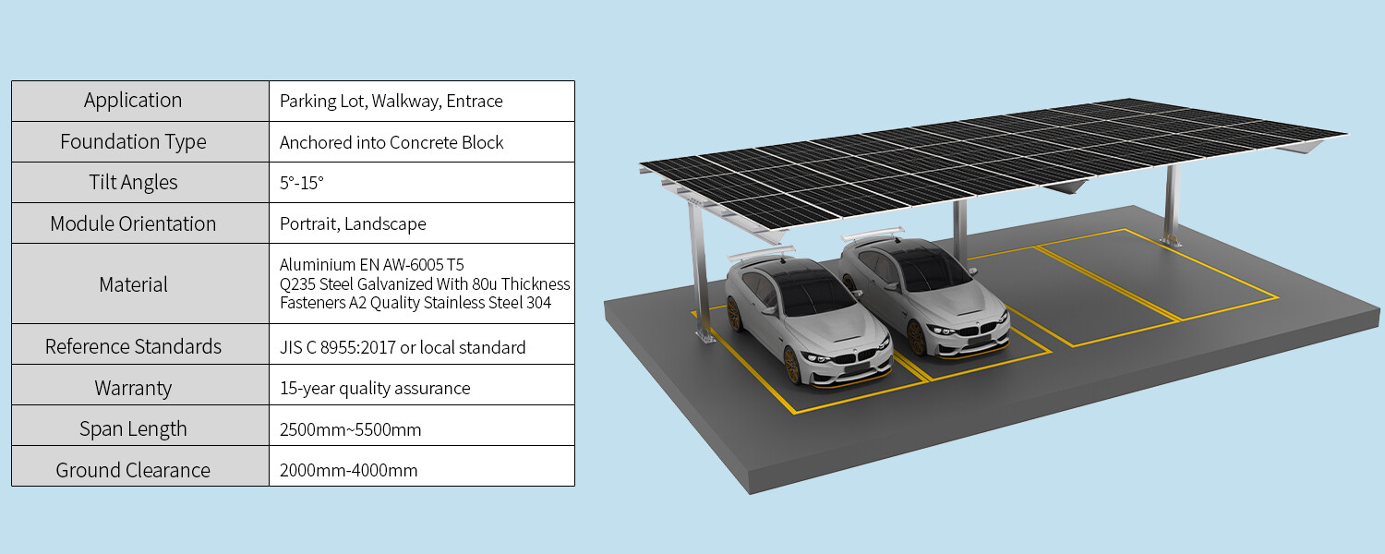Select 'Q235 Steel Galvanized With 80u Thickness' line
1385x554 pixels.
pos(425,284)
